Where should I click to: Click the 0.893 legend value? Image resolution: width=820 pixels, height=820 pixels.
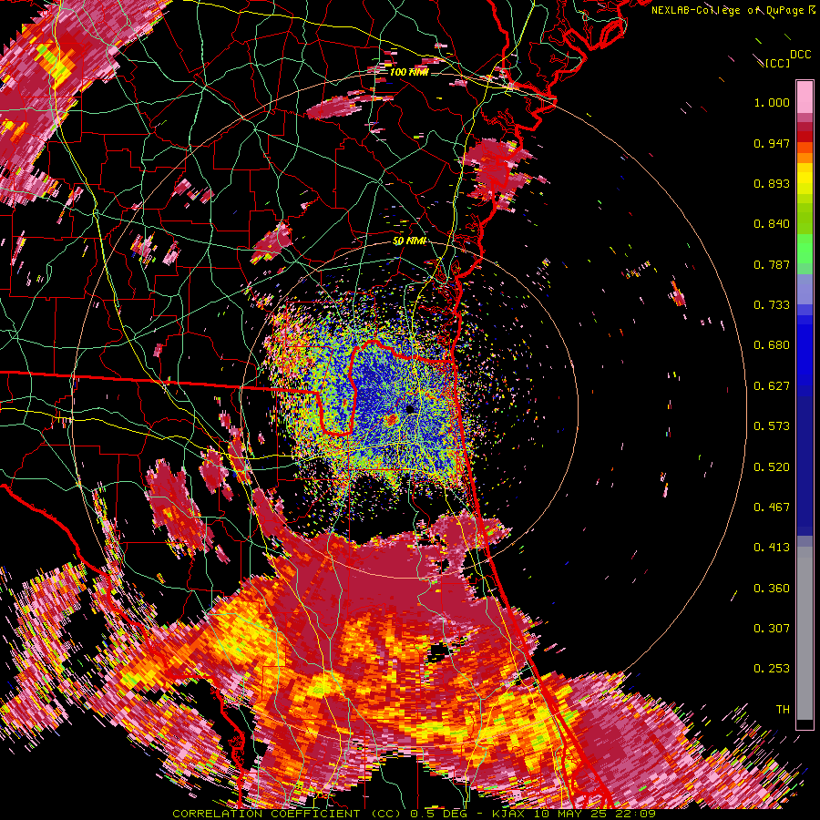[x=772, y=183]
